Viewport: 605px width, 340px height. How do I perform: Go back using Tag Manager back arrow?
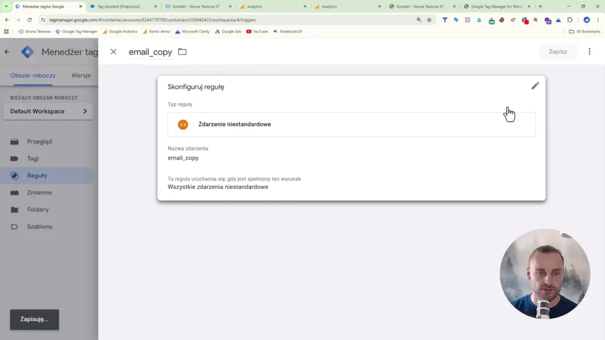click(7, 52)
